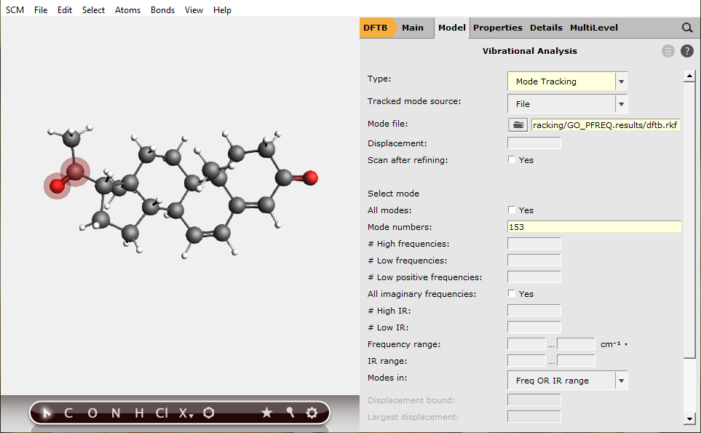Screen dimensions: 701x433
Task: Open the gear settings tool
Action: (x=312, y=413)
